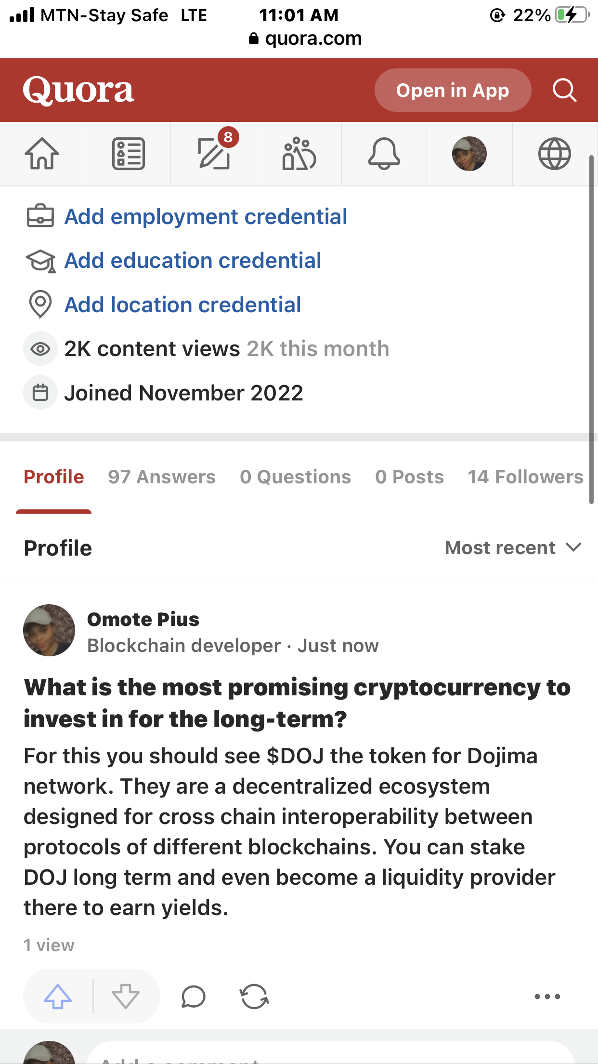
Task: Open the three-dot more options menu
Action: 547,996
